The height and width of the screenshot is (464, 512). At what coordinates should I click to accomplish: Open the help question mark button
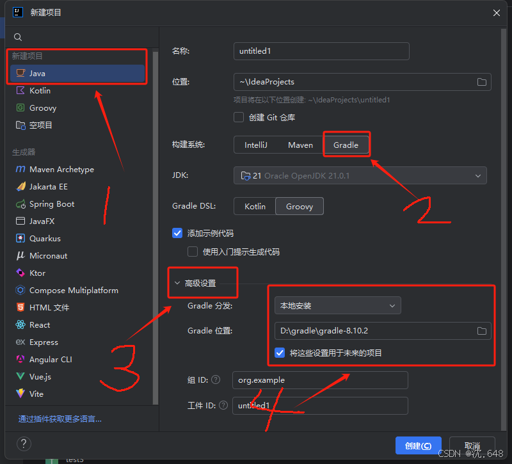pos(24,444)
